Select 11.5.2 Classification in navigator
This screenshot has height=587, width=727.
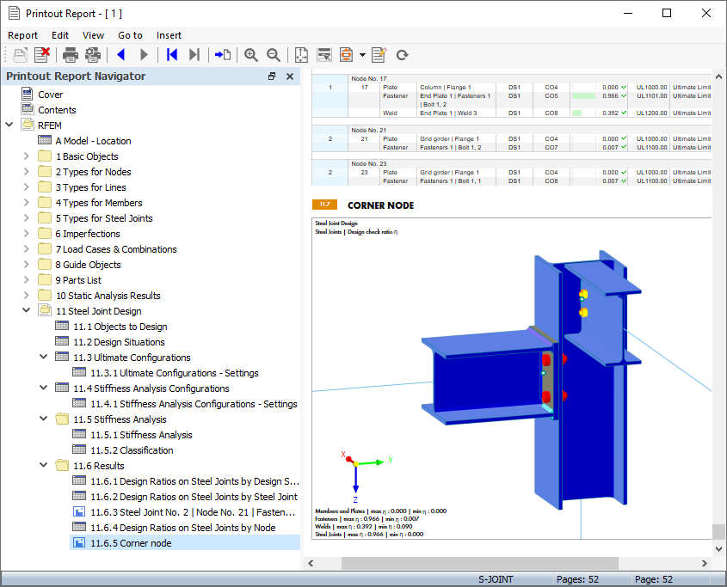pyautogui.click(x=132, y=450)
